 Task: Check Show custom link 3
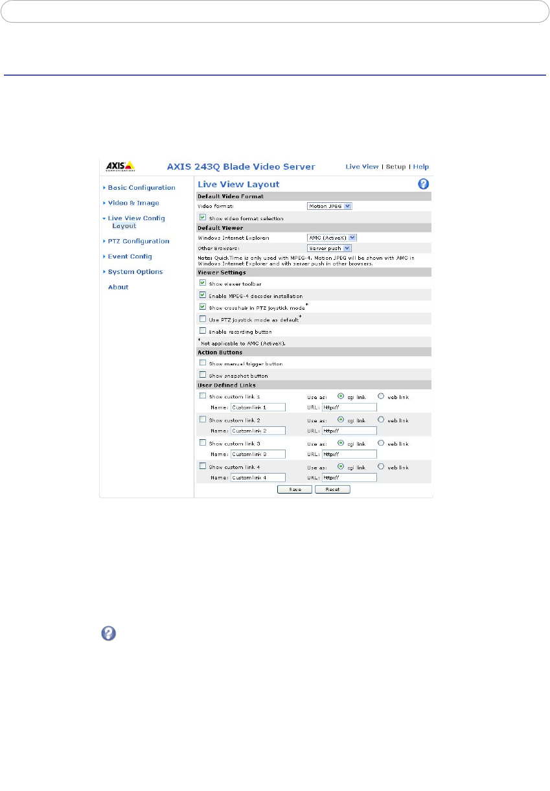[203, 442]
